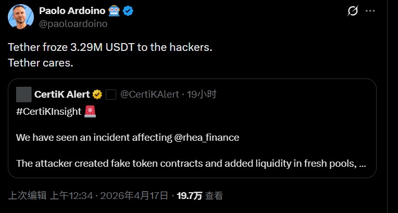Click the CertiK Alert avatar in the quote
The image size is (398, 213).
click(23, 95)
